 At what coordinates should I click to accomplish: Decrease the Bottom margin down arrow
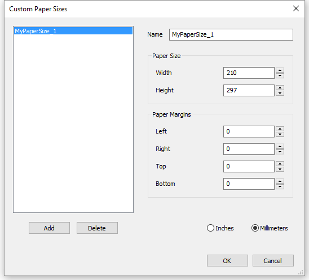coord(280,186)
